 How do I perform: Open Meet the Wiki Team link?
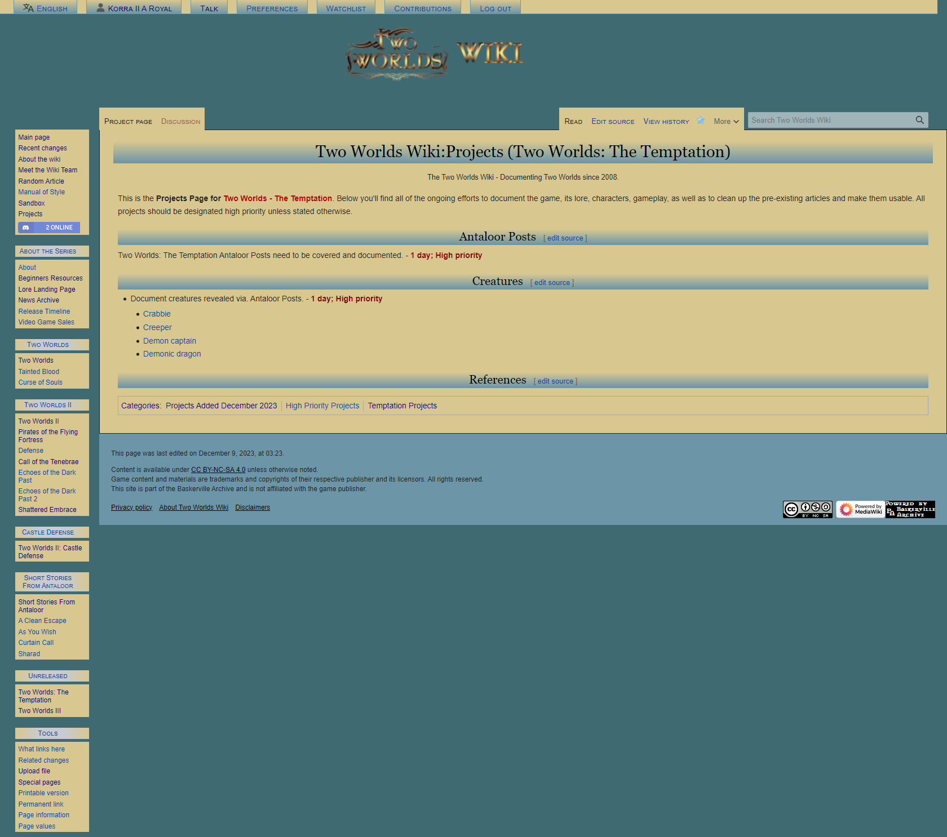click(48, 170)
